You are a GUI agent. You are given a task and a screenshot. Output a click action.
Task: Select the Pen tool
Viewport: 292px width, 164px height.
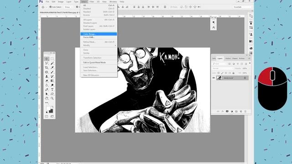[x=47, y=89]
